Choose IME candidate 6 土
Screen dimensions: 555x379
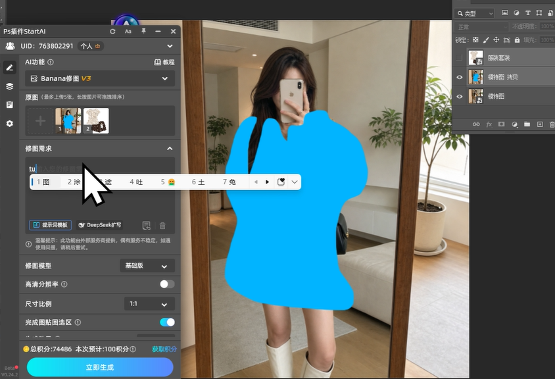pyautogui.click(x=198, y=182)
